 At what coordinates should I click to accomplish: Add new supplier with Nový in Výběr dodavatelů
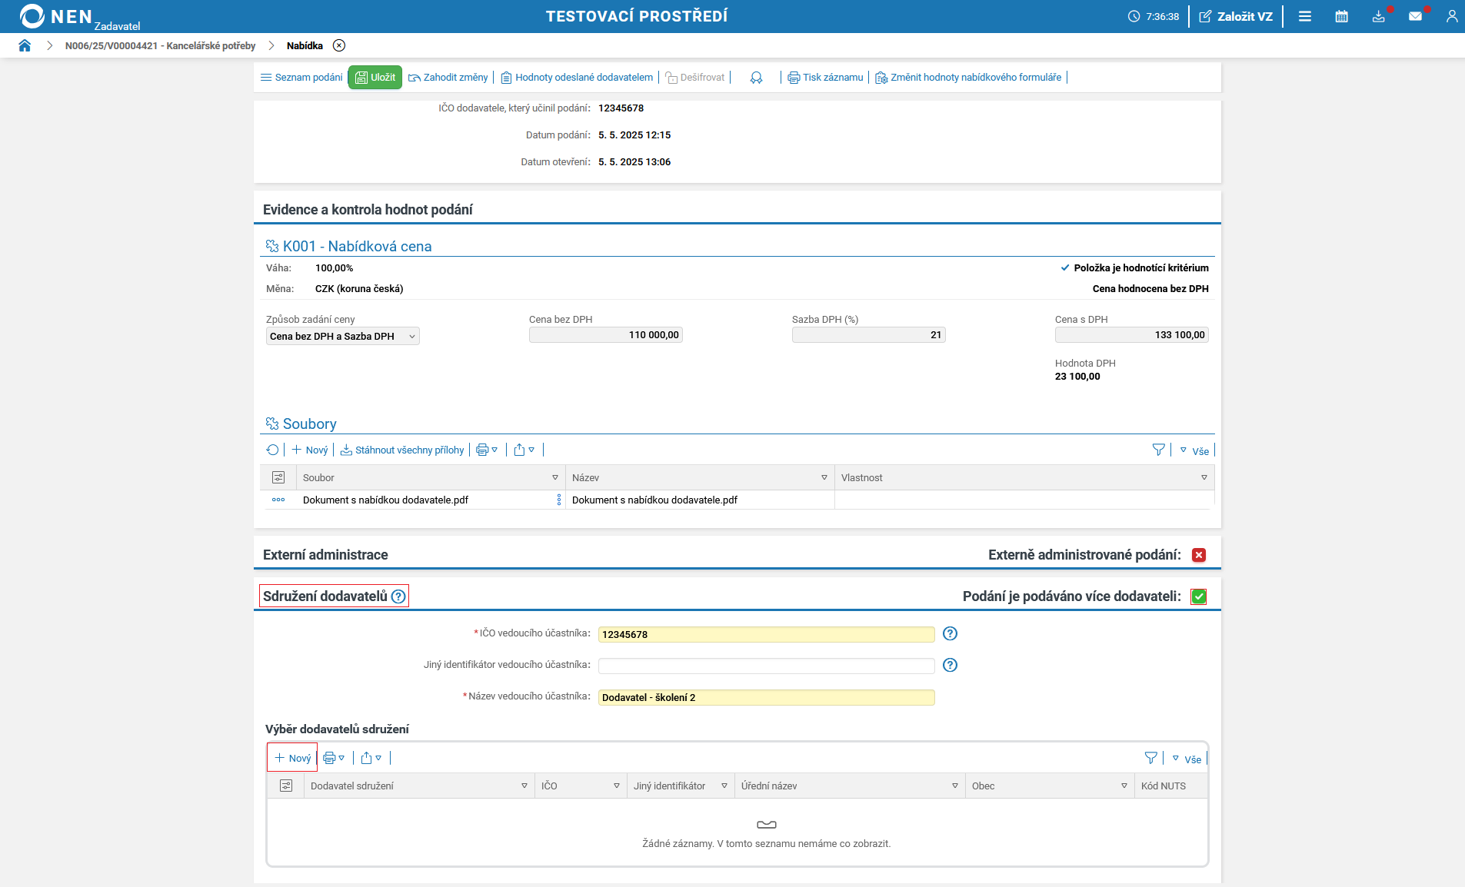[x=292, y=758]
